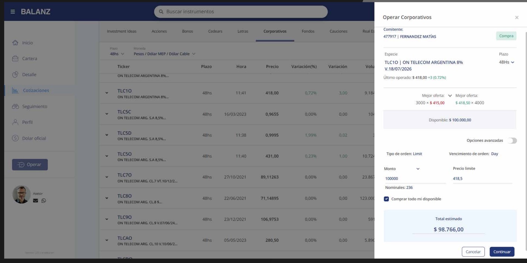This screenshot has width=527, height=263.
Task: Click price 280,50 in TLCAO row
Action: click(272, 240)
